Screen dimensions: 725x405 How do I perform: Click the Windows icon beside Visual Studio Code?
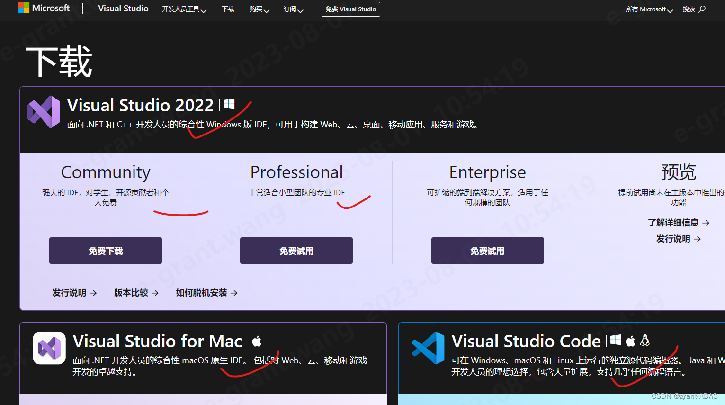coord(616,340)
